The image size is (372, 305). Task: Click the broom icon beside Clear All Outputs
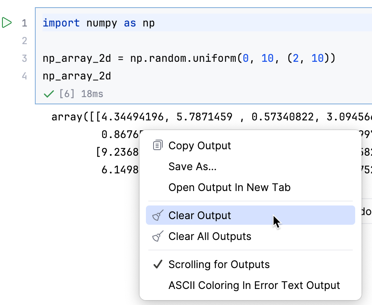click(158, 236)
